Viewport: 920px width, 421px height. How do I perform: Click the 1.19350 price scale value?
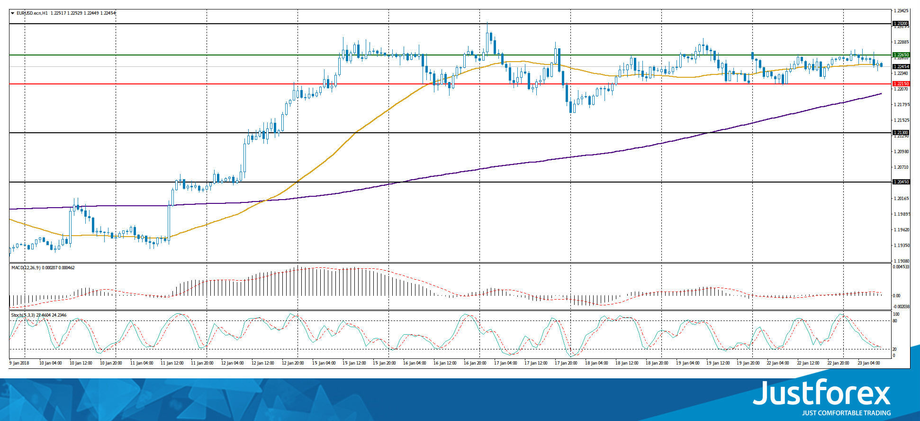coord(901,246)
